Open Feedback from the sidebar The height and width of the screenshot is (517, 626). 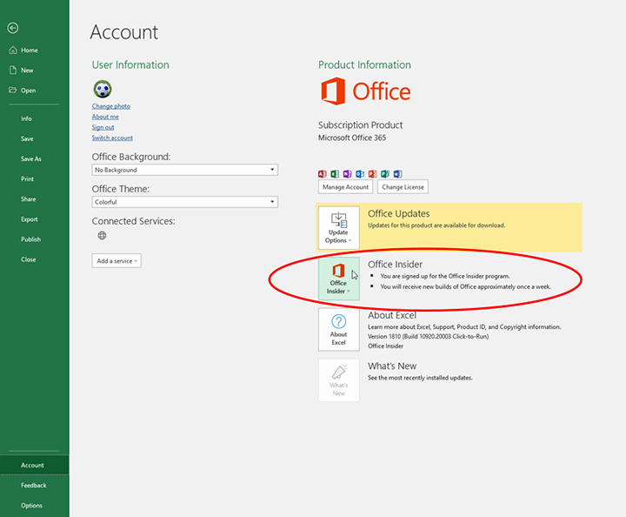(34, 485)
